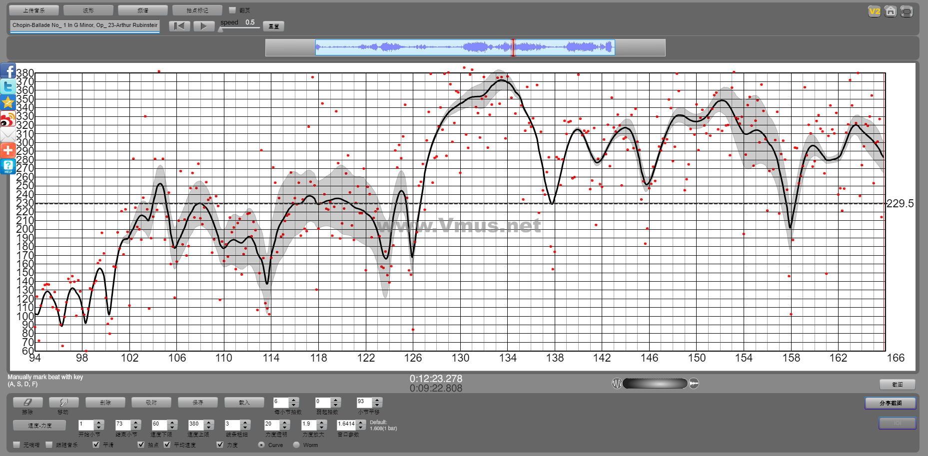Click the 保存 save button

tap(198, 402)
